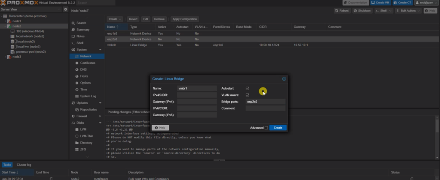Open the Hosts page

[84, 76]
